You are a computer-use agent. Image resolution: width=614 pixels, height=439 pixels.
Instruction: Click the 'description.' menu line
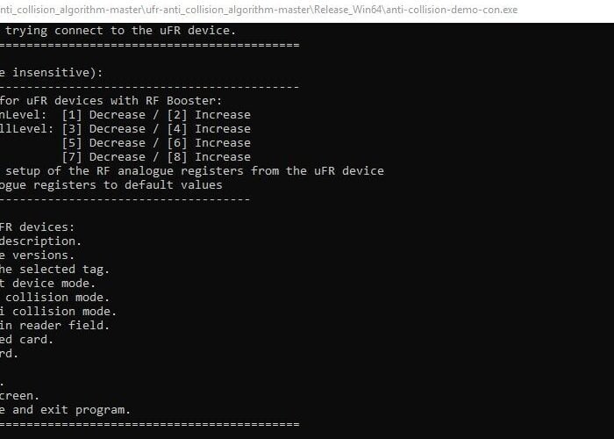point(40,241)
